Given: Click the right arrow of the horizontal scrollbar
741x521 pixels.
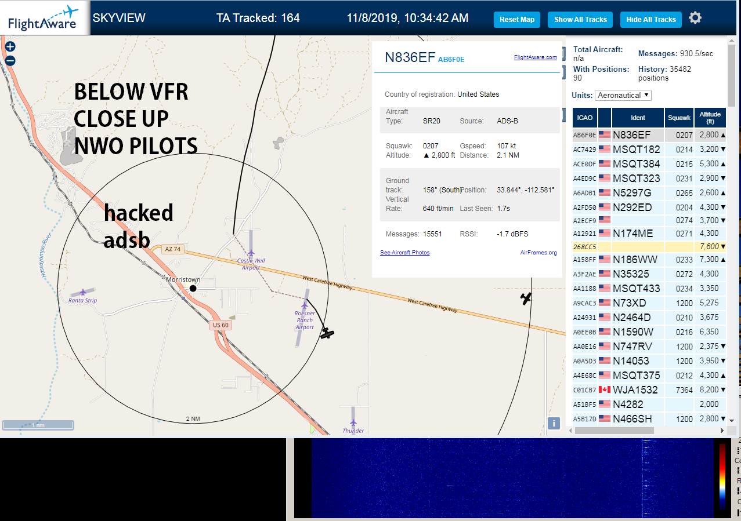Looking at the screenshot, I should [722, 431].
